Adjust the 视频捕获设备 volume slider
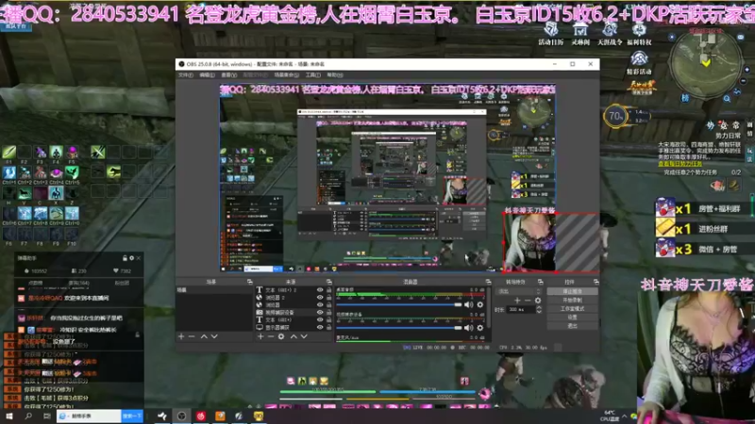 398,328
